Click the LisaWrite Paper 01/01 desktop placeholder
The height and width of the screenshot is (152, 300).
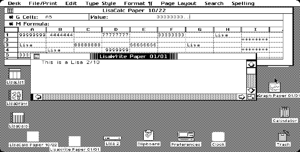tap(74, 141)
